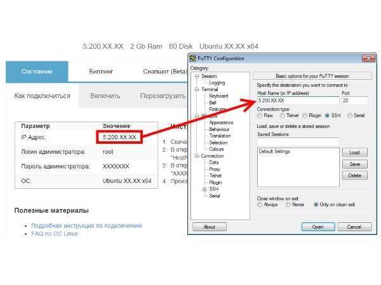Open Подробная инструкция по подключению link
The width and height of the screenshot is (381, 285).
(x=87, y=226)
